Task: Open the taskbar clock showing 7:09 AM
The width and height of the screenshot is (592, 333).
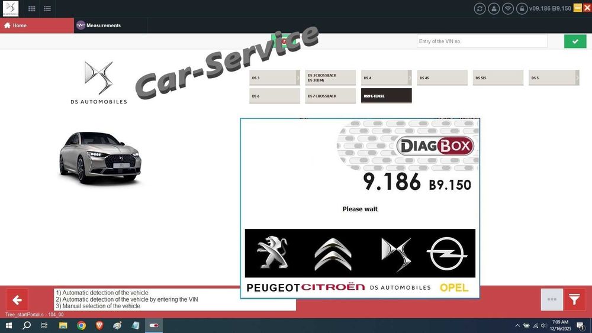Action: click(x=560, y=325)
